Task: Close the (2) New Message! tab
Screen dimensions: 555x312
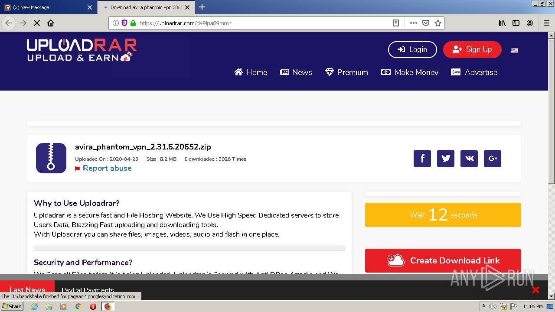Action: [90, 7]
